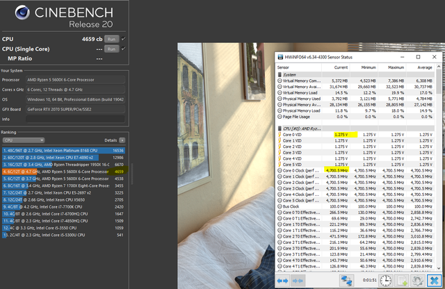Open HWiNFO sensor settings gear icon
445x289 pixels.
[418, 281]
